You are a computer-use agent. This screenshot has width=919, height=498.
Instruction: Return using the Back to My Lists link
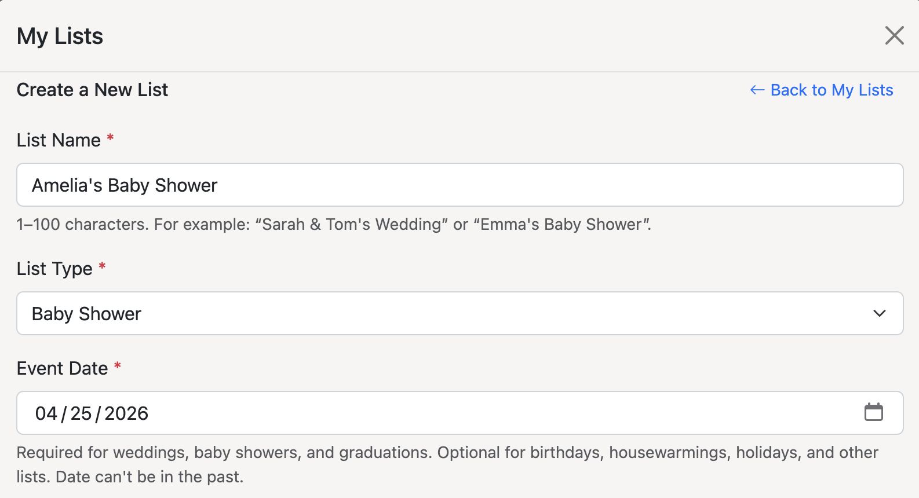[831, 90]
